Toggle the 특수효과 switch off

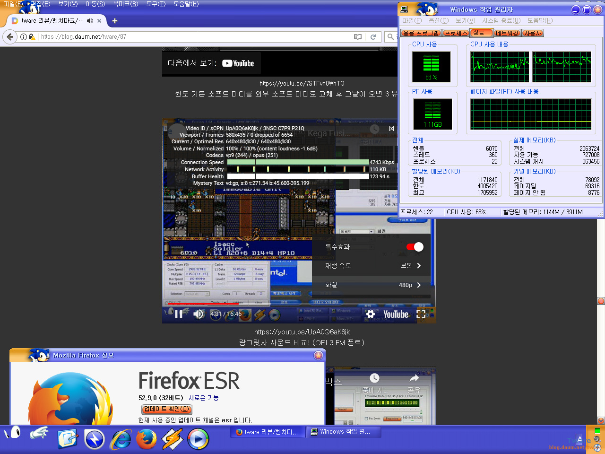click(x=415, y=247)
